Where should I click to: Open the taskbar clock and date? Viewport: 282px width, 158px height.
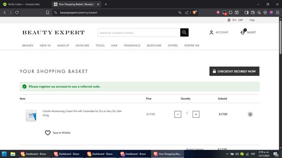point(264,154)
